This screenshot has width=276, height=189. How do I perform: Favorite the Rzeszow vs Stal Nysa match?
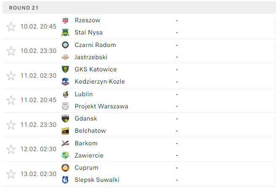point(11,26)
